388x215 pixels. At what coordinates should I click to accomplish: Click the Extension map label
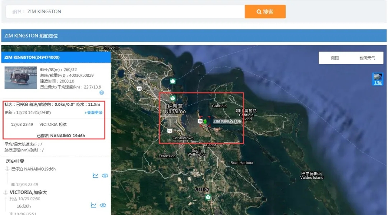point(167,156)
